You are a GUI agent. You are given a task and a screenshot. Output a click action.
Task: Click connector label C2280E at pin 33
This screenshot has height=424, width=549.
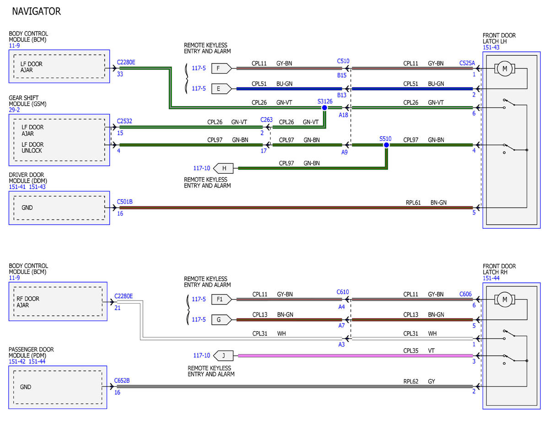click(x=126, y=62)
